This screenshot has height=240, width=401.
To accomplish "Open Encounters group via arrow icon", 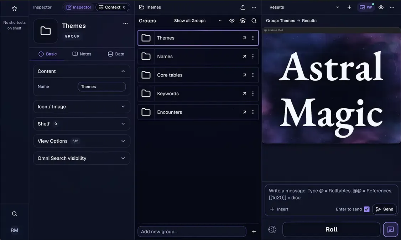I will pyautogui.click(x=245, y=112).
